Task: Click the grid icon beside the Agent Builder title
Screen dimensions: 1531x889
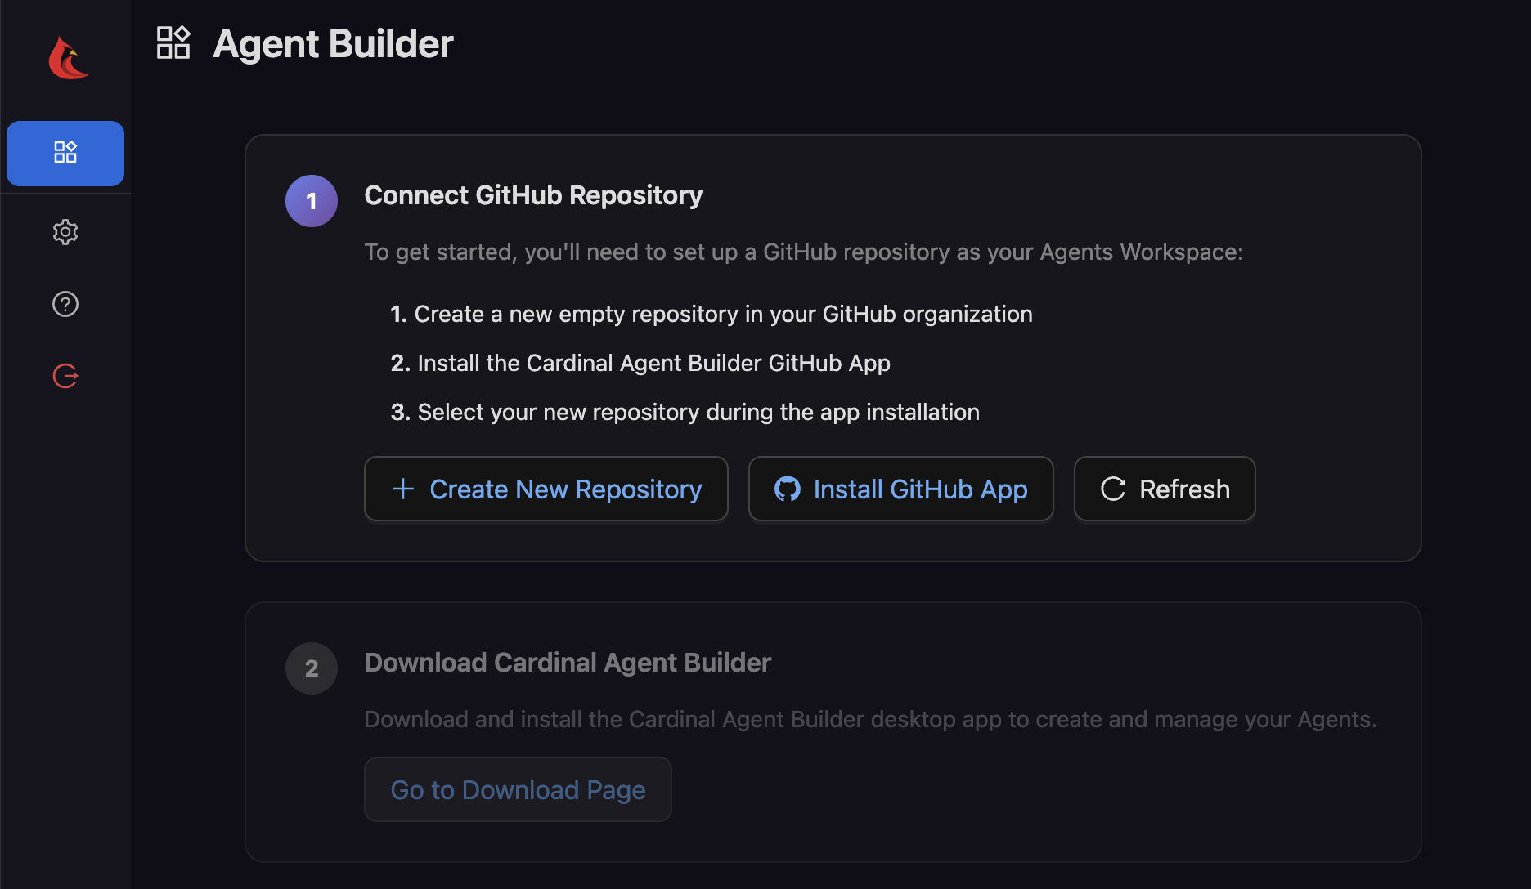Action: point(173,42)
